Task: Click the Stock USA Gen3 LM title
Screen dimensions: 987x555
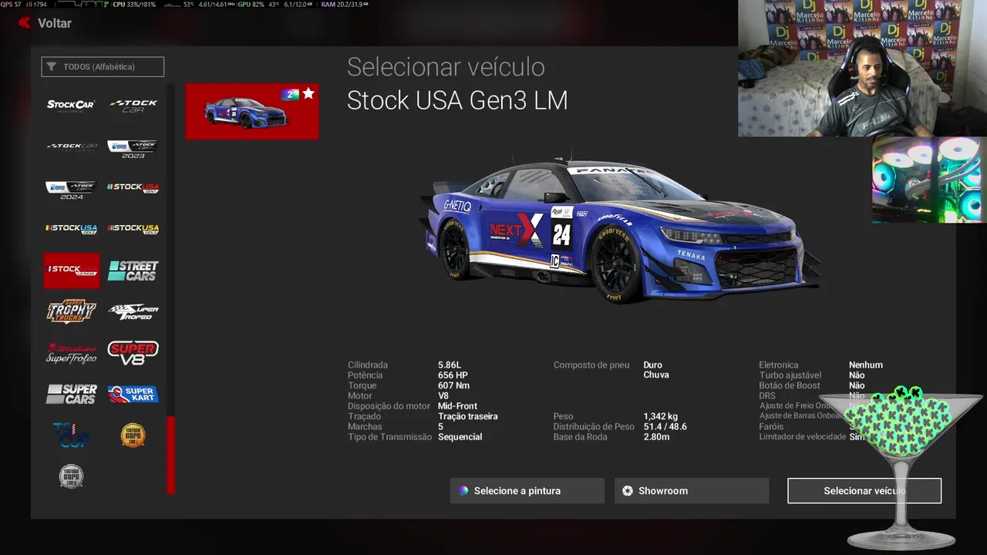Action: 457,100
